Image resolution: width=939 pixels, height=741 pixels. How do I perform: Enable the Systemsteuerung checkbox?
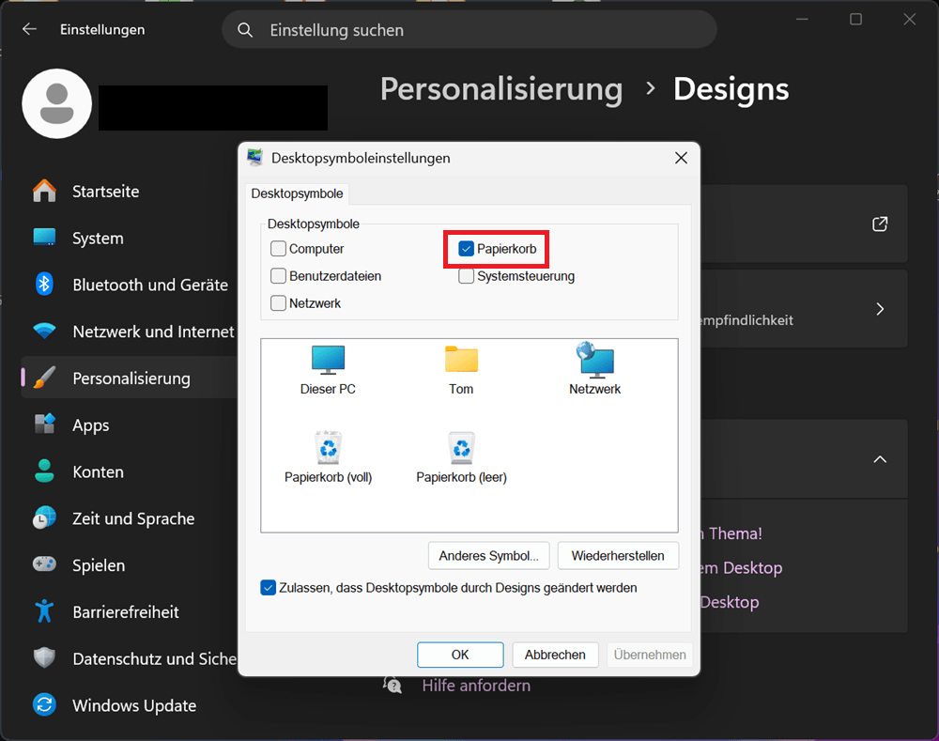tap(466, 276)
